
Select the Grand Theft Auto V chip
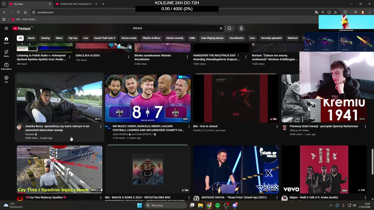pyautogui.click(x=105, y=38)
